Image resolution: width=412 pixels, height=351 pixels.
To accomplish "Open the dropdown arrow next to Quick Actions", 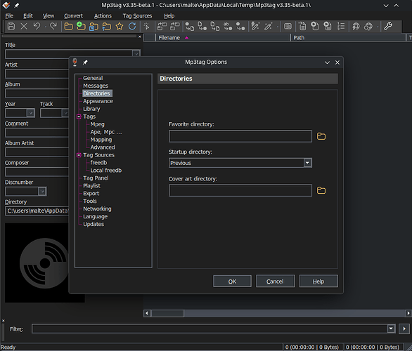I will [x=278, y=27].
